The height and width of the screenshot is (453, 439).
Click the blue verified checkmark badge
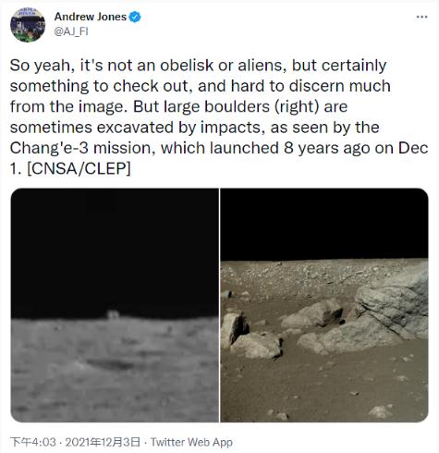click(135, 17)
